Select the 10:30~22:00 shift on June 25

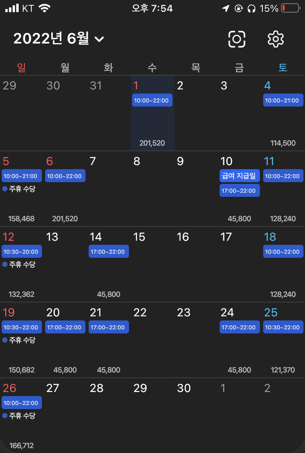[283, 328]
